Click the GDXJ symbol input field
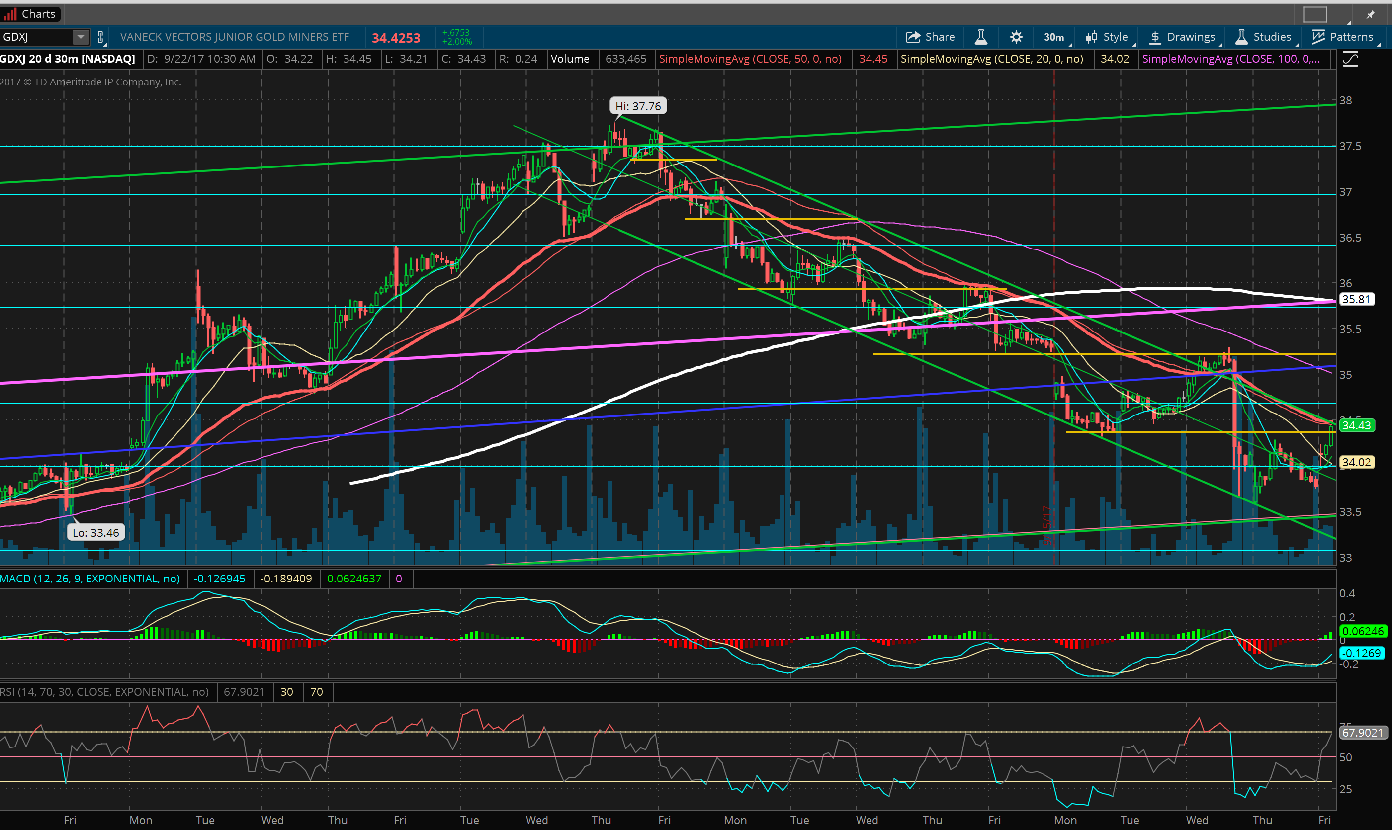The image size is (1392, 830). pyautogui.click(x=36, y=37)
